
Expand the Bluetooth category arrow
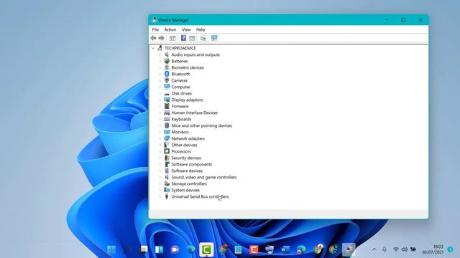pyautogui.click(x=160, y=74)
